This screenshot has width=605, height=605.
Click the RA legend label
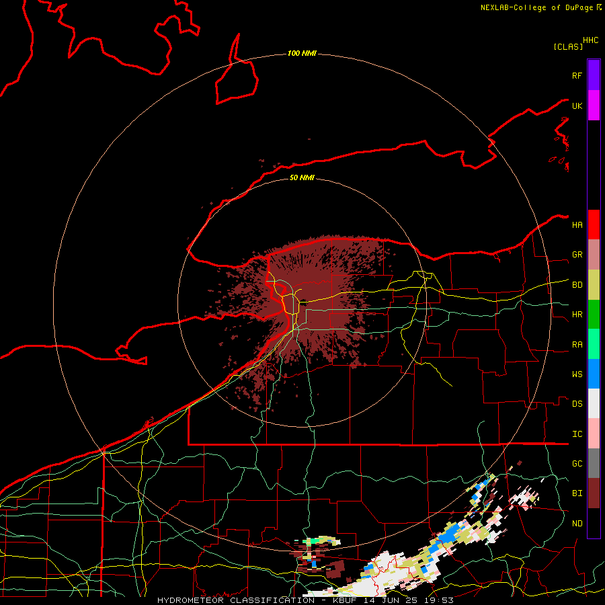tap(577, 345)
